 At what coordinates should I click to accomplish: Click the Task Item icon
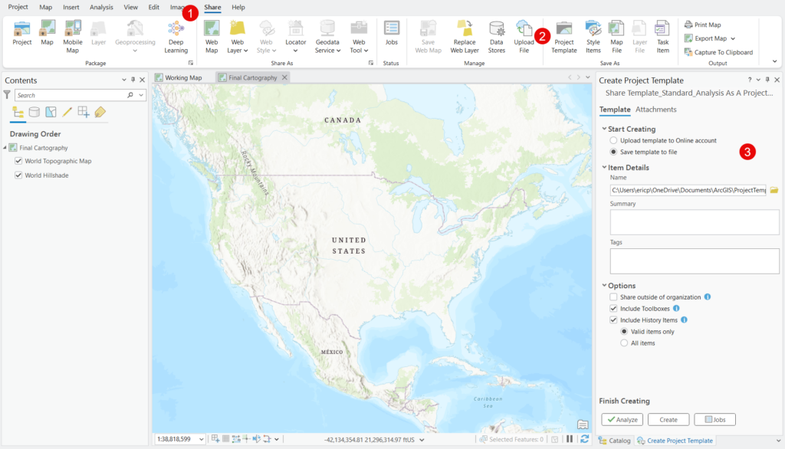coord(663,31)
